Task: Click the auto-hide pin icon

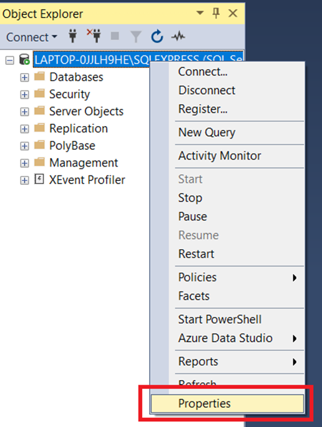Action: [x=216, y=13]
